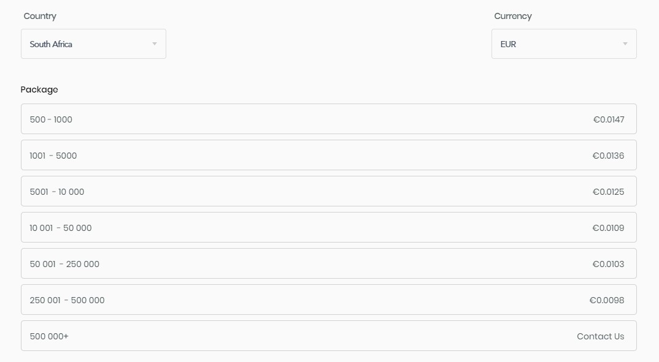Click the €0.0136 price
Viewport: 659px width, 362px height.
pos(608,156)
